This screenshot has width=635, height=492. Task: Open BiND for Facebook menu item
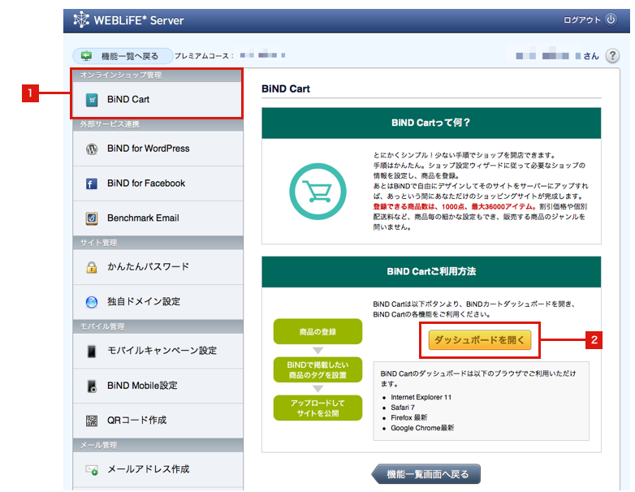158,183
